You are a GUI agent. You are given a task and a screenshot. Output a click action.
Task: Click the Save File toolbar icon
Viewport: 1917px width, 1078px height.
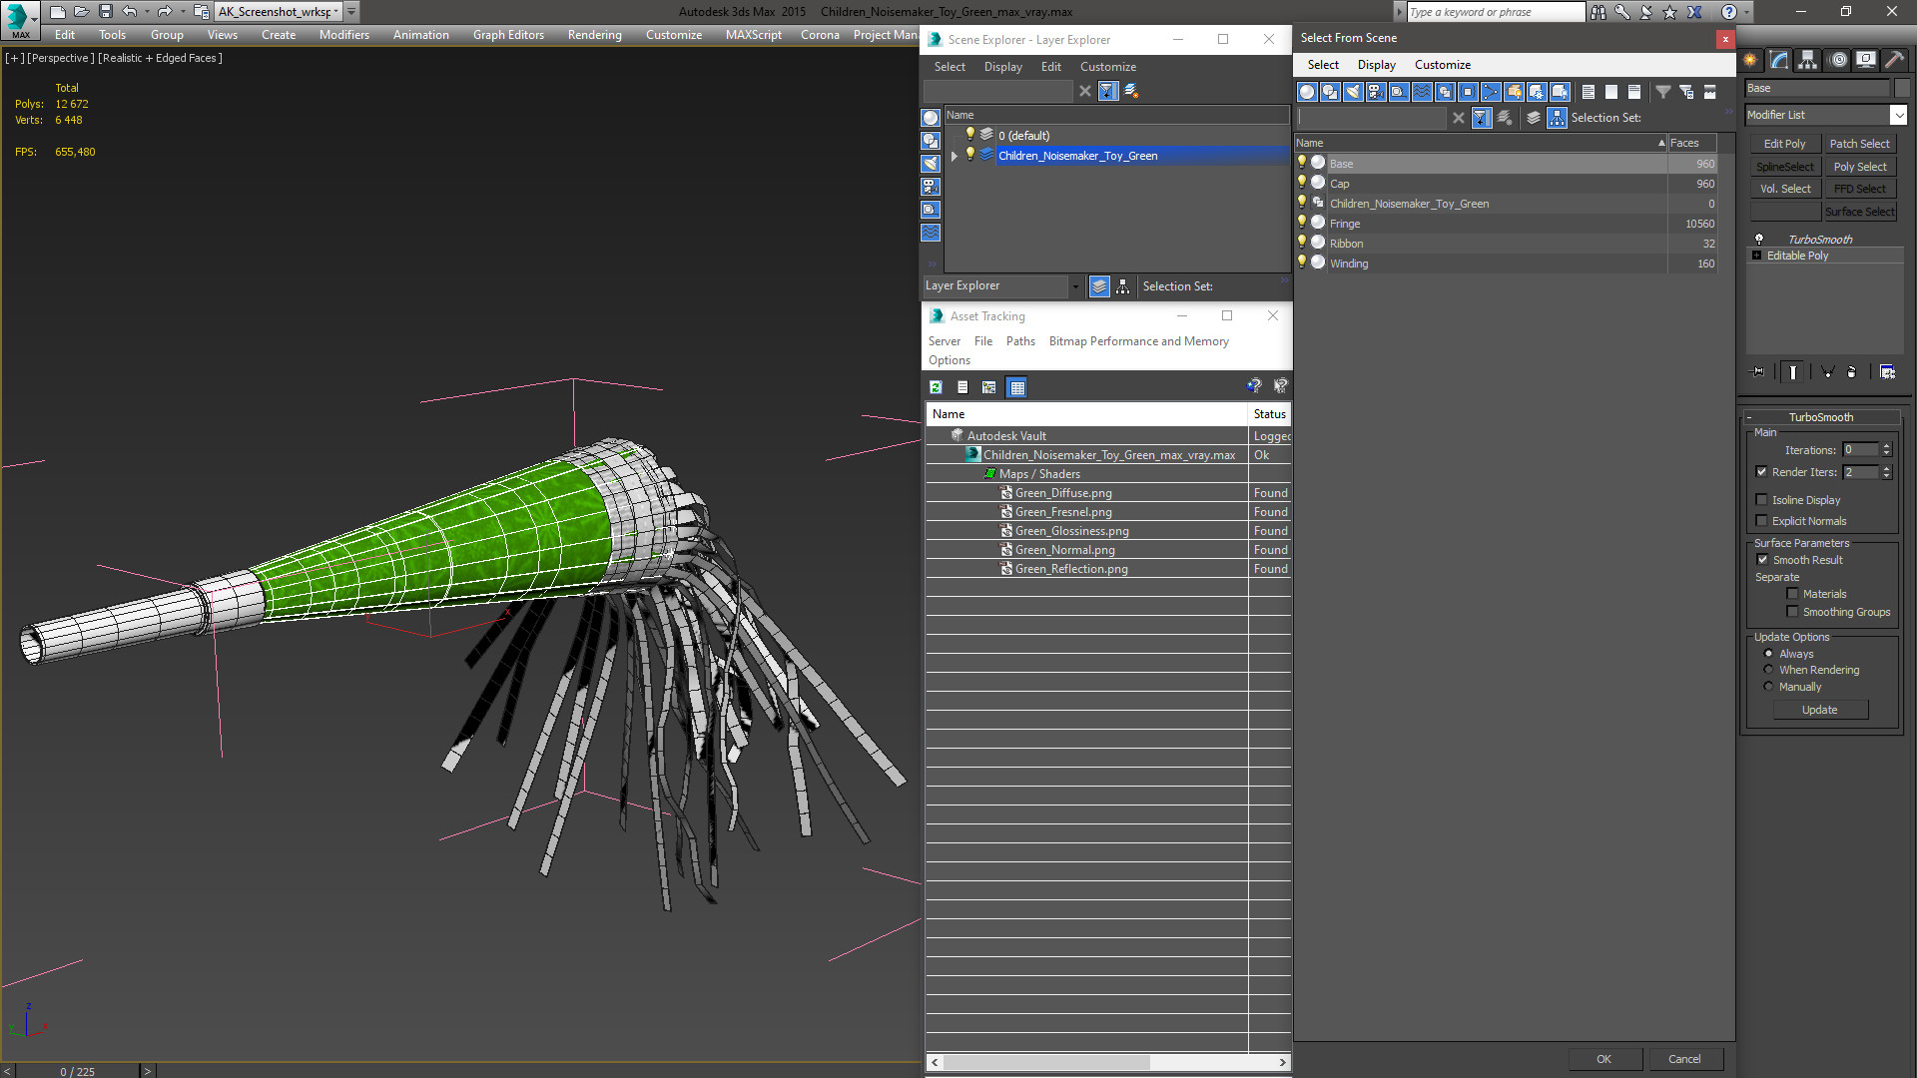106,12
